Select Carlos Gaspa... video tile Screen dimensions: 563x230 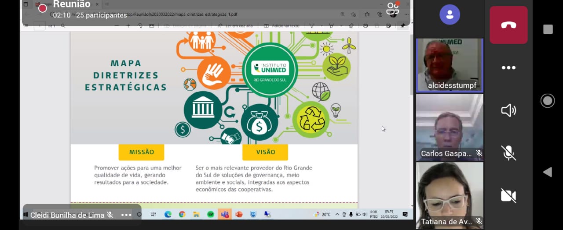(450, 127)
